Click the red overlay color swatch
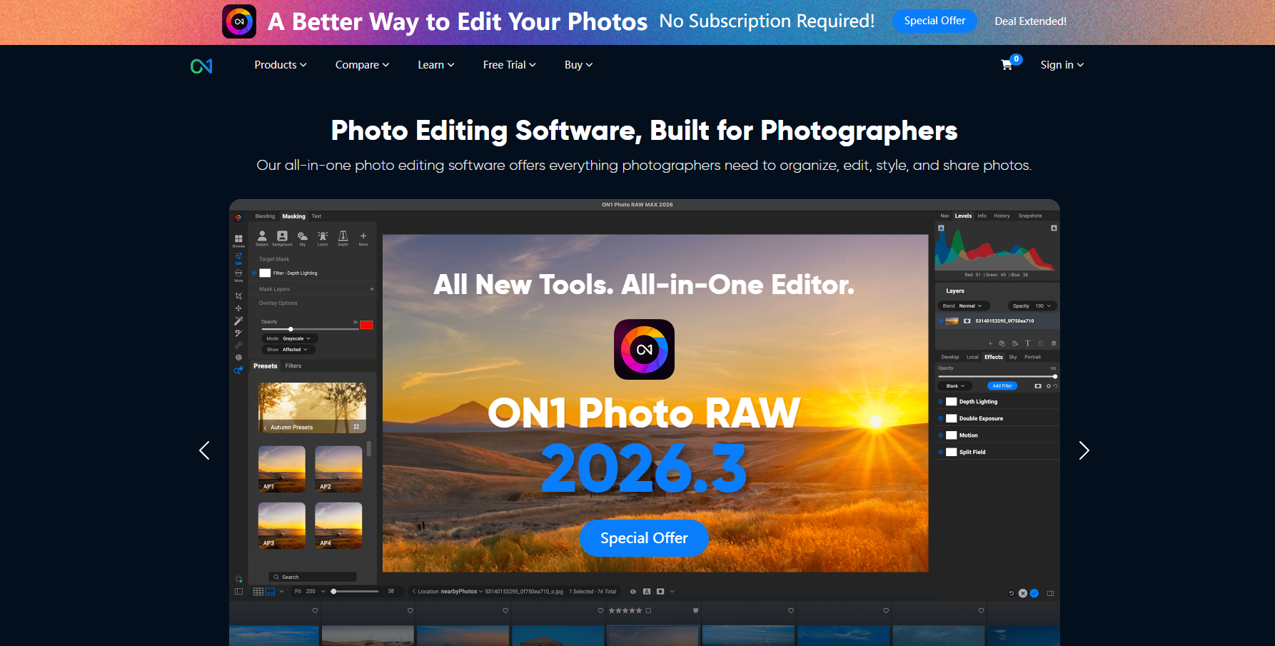The image size is (1275, 646). (x=366, y=325)
